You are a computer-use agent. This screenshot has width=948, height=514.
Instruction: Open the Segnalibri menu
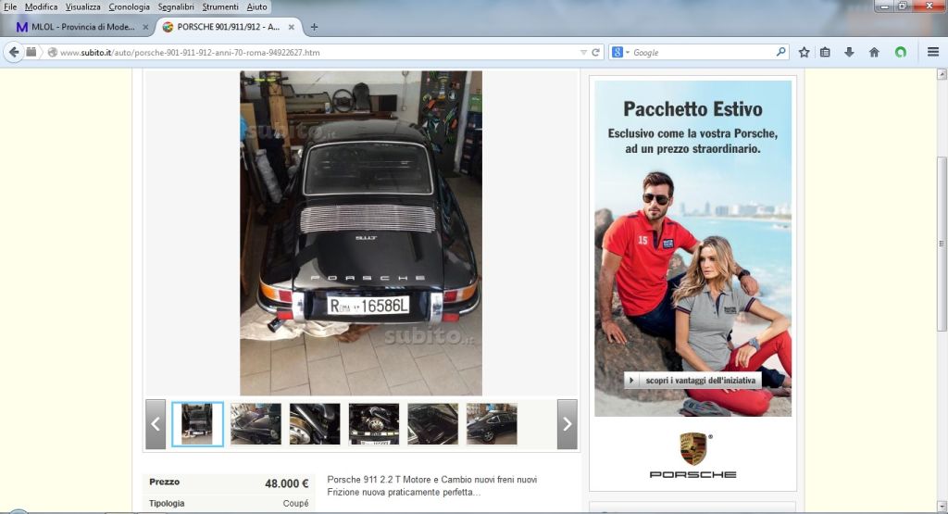[176, 6]
